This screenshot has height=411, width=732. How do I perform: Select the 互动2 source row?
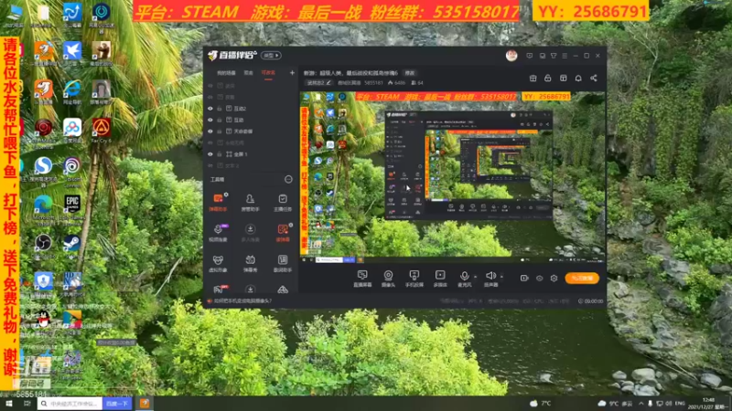251,109
